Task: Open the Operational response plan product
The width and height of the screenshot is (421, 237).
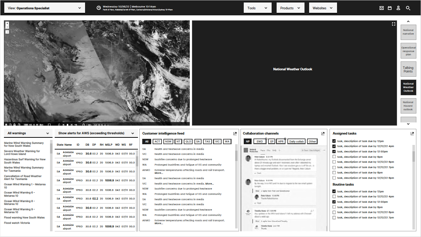Action: click(x=408, y=51)
